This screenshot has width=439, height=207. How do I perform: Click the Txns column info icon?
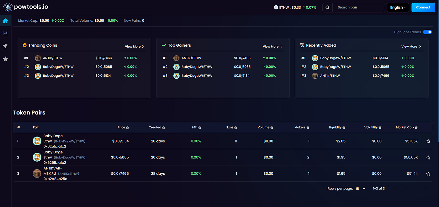235,128
